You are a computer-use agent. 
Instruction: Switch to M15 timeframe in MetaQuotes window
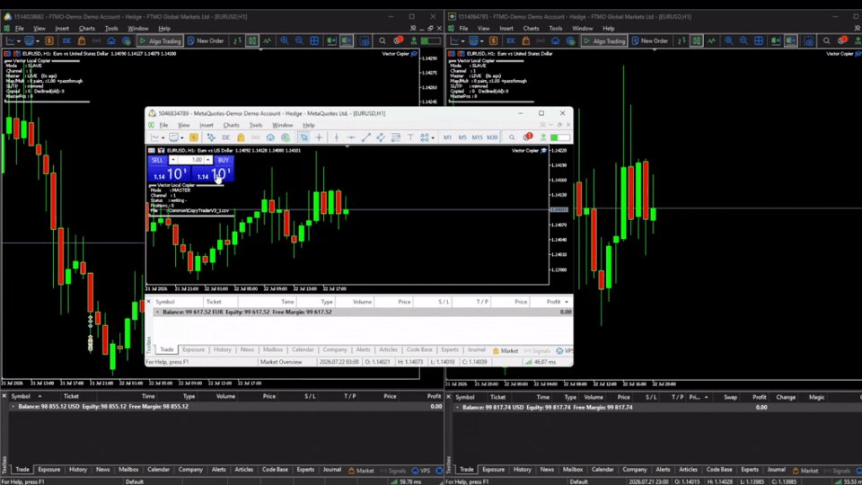477,137
